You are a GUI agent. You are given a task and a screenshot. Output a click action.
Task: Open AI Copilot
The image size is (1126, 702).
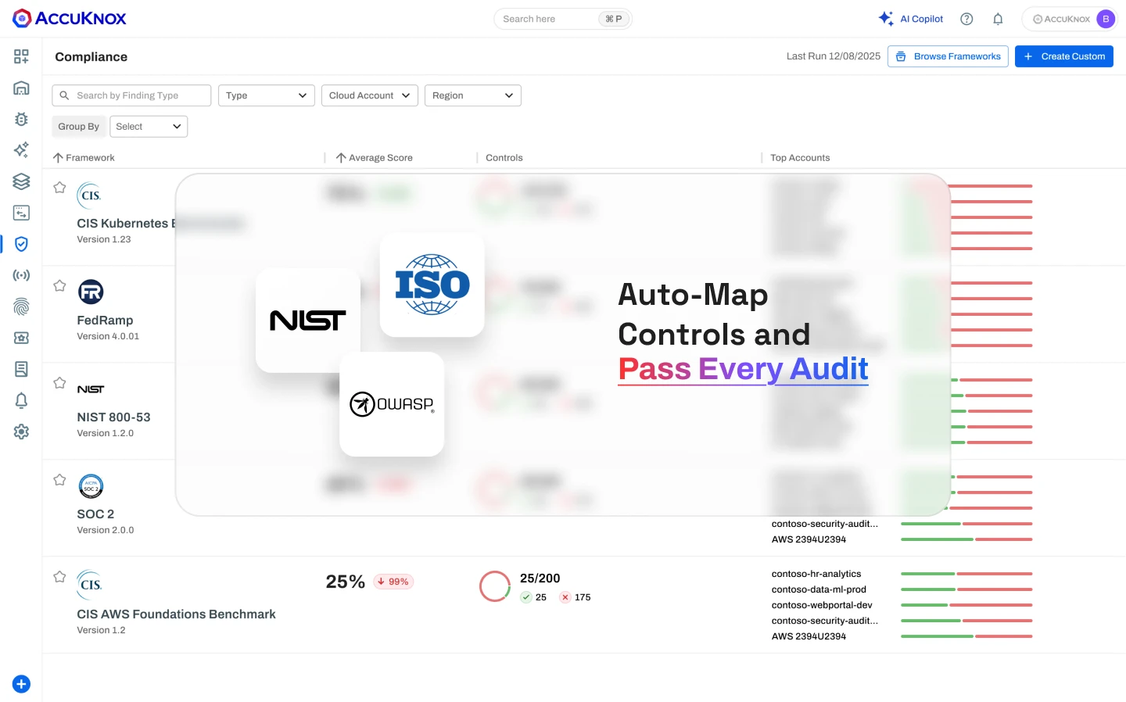click(911, 19)
